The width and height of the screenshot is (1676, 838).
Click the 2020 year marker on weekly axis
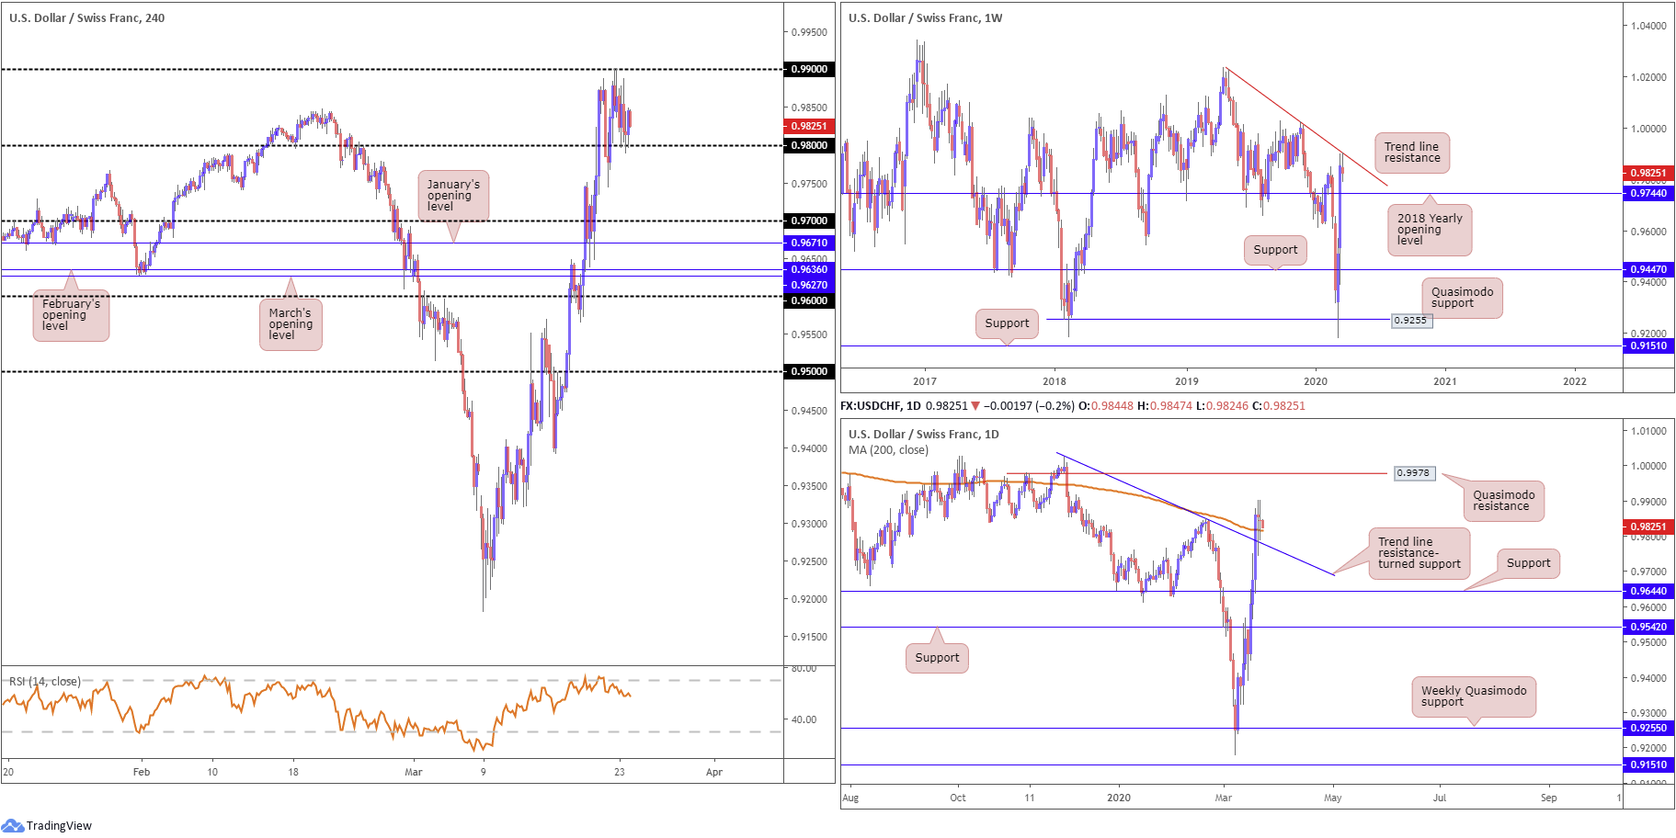click(1316, 381)
